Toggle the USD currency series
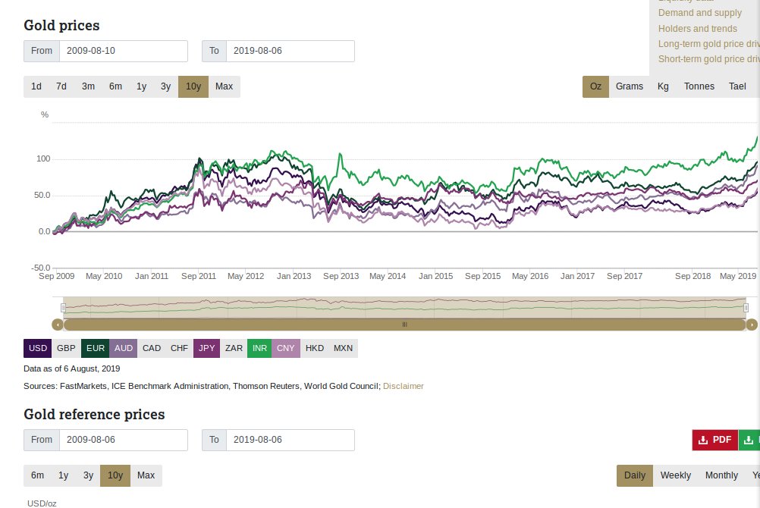 click(38, 349)
